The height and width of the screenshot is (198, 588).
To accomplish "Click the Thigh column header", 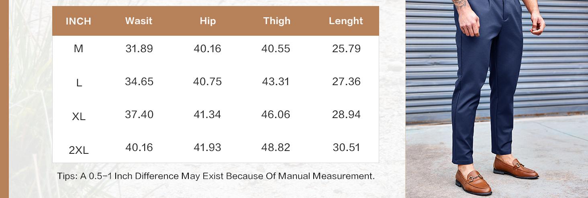I will click(277, 21).
